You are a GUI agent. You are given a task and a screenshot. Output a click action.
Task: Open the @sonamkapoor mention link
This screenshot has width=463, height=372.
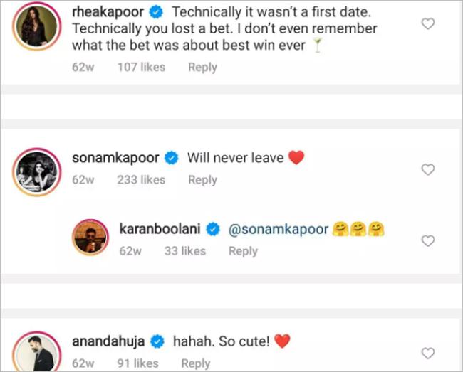click(277, 230)
